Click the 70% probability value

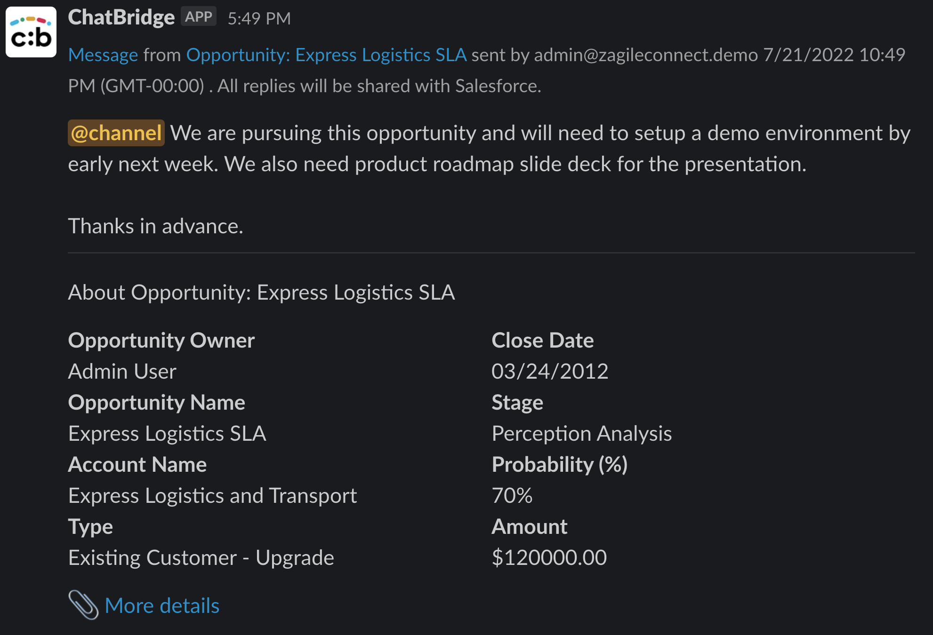click(x=512, y=496)
